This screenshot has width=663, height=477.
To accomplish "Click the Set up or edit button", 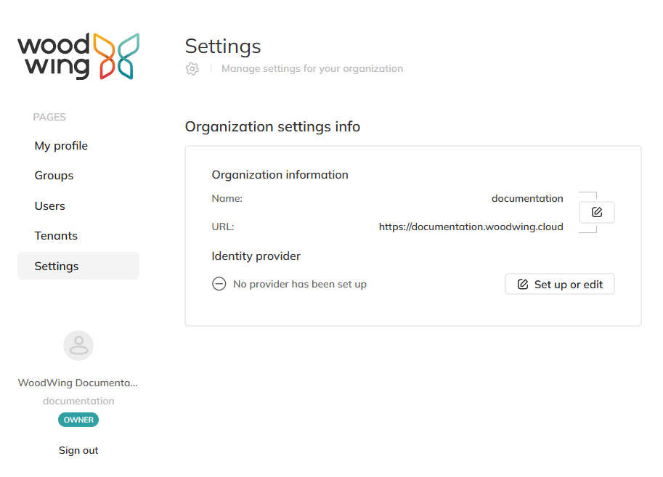I will [x=559, y=283].
